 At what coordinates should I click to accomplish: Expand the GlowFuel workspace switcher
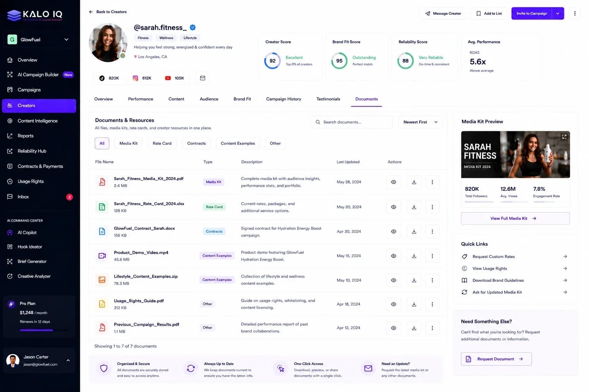coord(39,40)
